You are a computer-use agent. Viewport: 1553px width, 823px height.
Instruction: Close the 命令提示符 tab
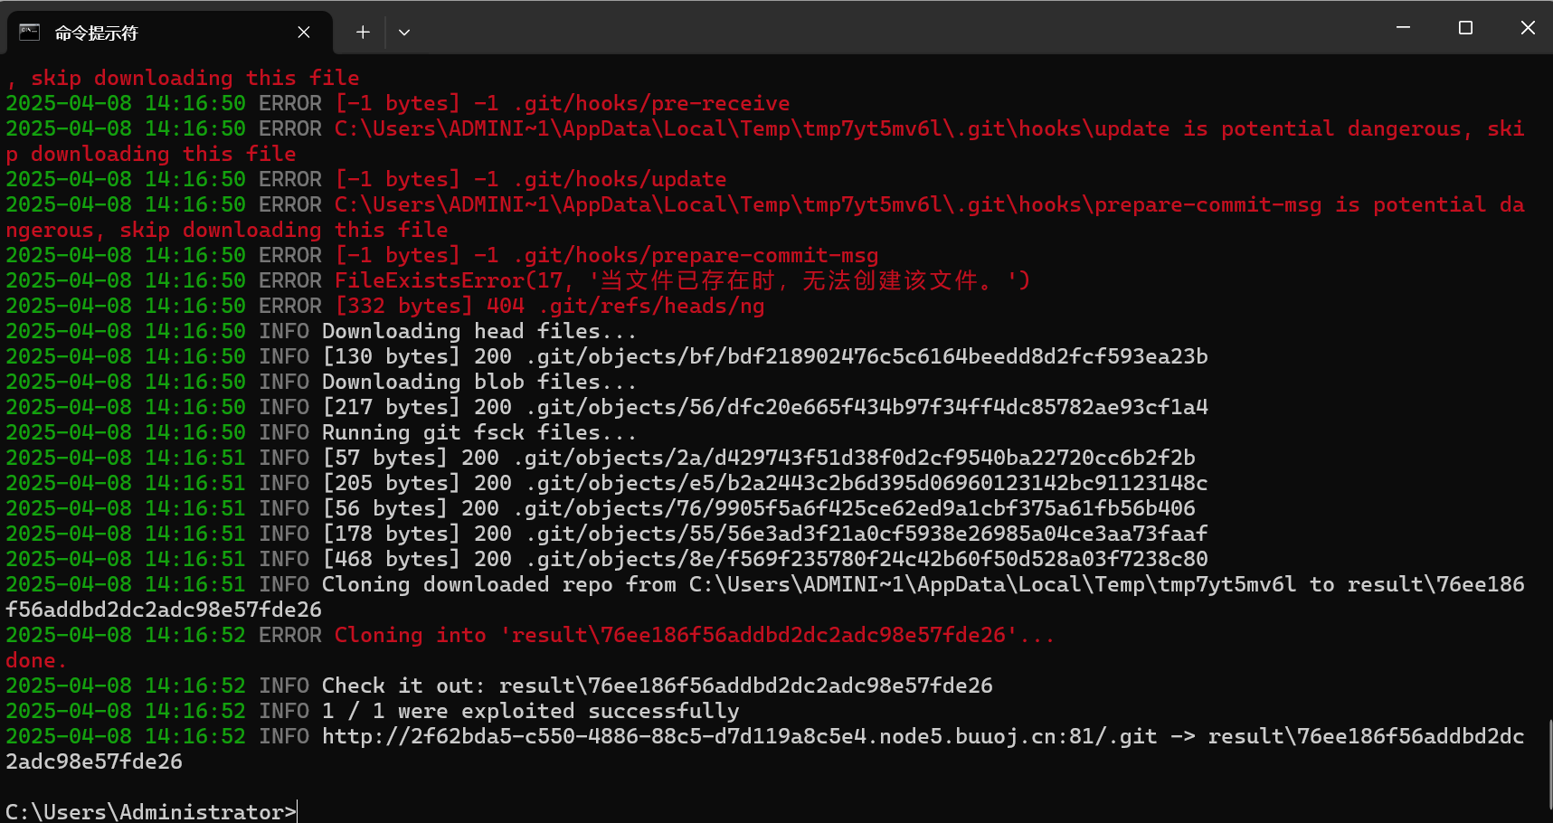[x=304, y=33]
